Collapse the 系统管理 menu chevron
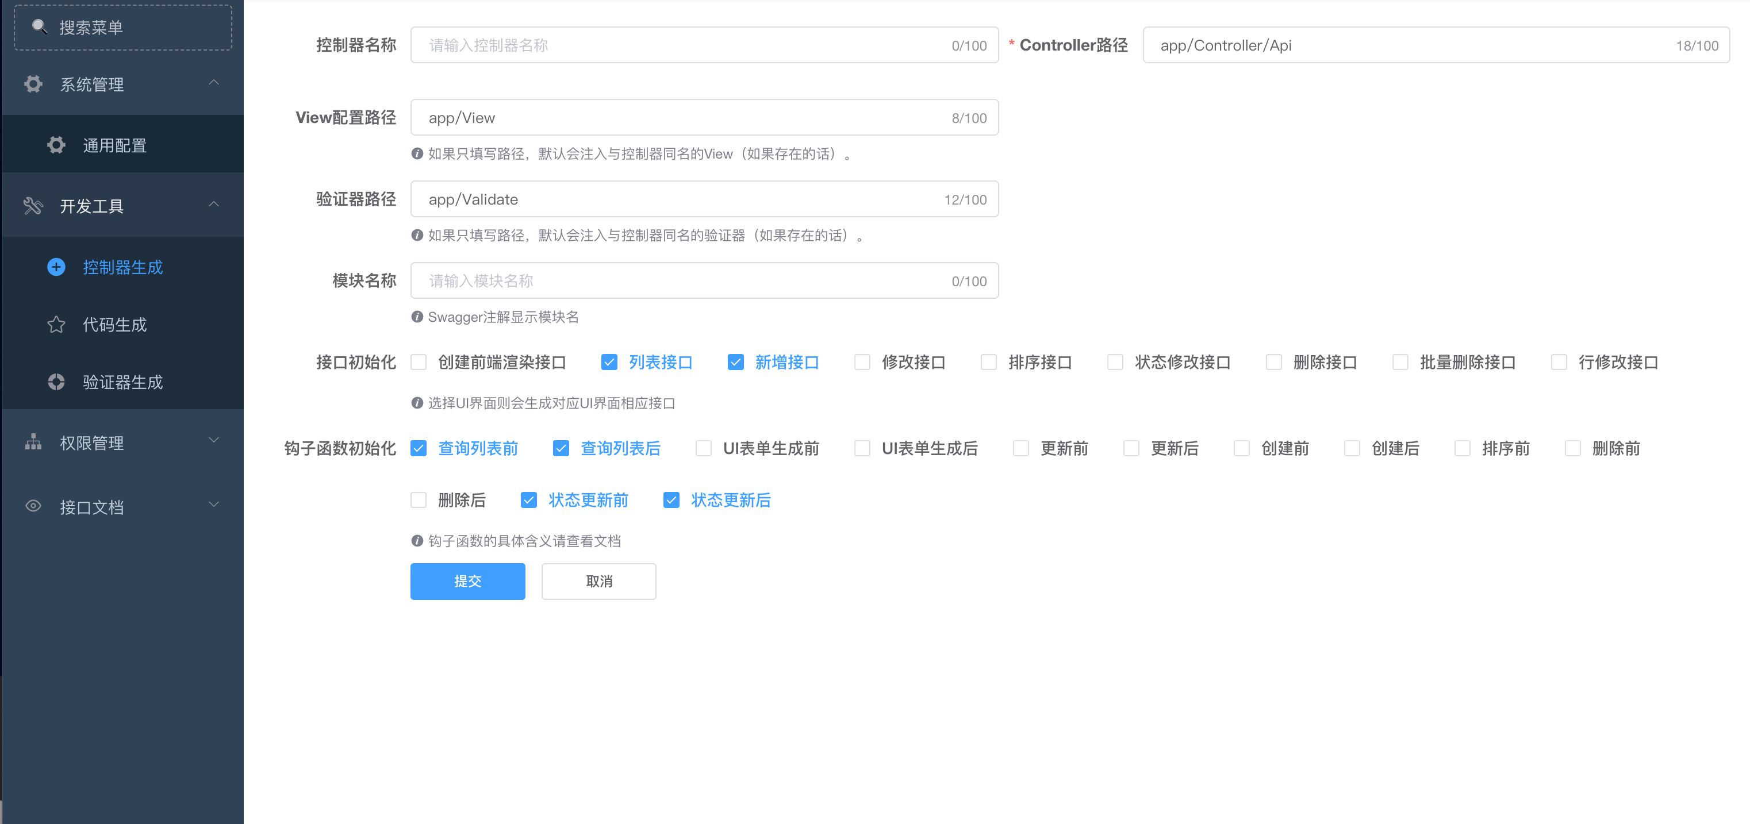The height and width of the screenshot is (824, 1750). (214, 83)
